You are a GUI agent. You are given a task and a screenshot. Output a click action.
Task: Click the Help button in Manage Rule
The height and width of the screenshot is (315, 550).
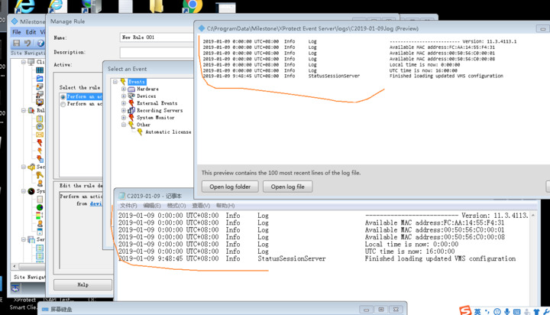coord(82,284)
